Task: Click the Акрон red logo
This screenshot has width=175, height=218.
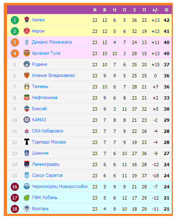Action: pyautogui.click(x=27, y=31)
